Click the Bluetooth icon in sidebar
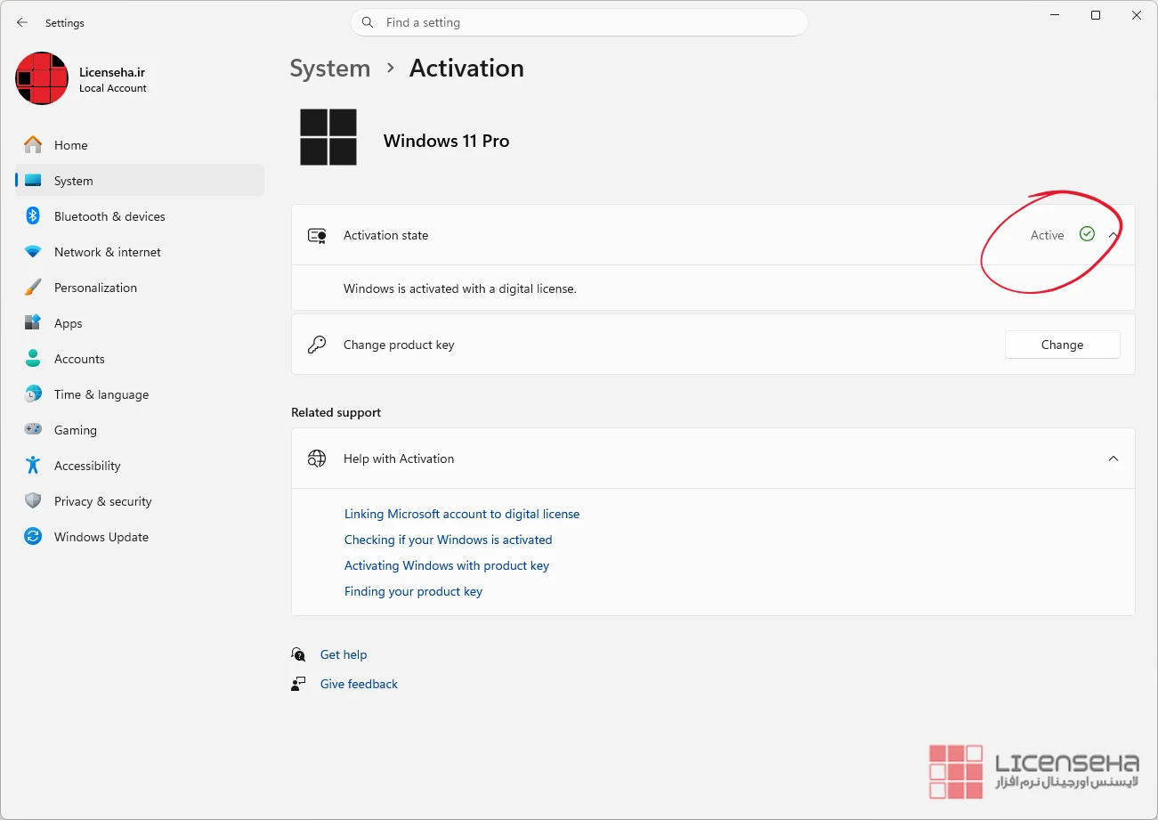The height and width of the screenshot is (820, 1158). pyautogui.click(x=33, y=216)
